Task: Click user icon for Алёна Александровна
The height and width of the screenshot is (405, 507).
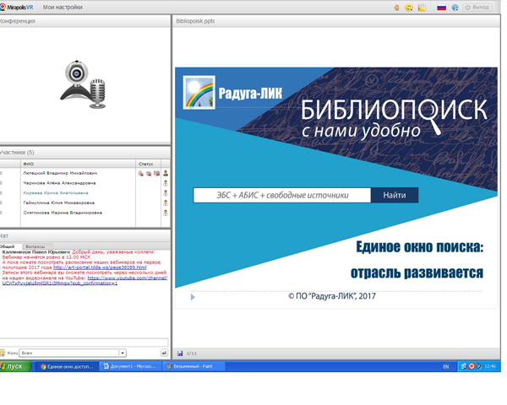Action: pos(166,183)
